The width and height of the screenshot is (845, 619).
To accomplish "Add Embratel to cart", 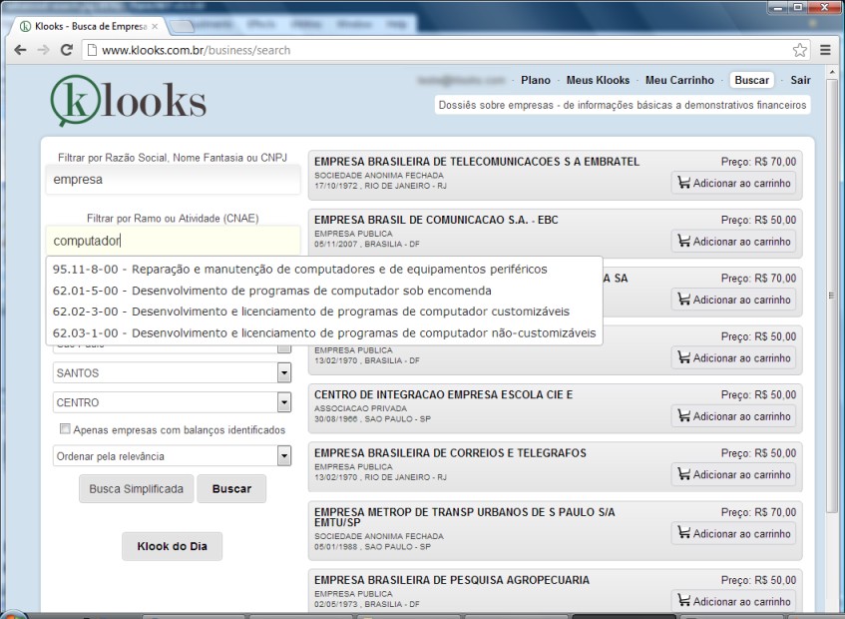I will [x=733, y=183].
